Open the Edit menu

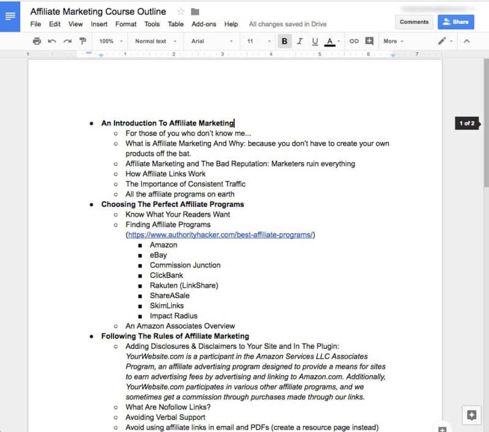pos(54,24)
